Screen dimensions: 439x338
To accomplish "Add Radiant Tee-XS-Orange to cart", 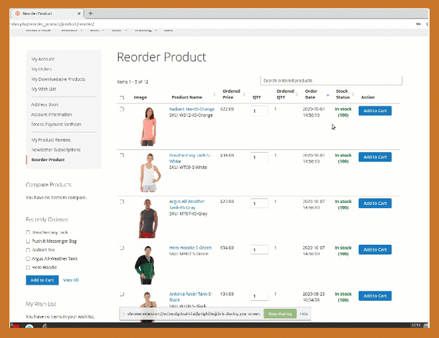I will pyautogui.click(x=375, y=111).
